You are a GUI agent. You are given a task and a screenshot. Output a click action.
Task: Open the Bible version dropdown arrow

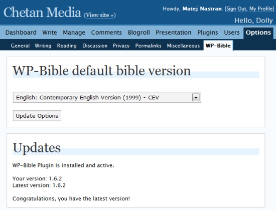point(196,97)
